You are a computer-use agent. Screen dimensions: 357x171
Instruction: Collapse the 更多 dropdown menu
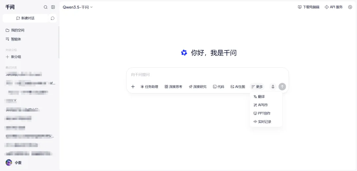pos(257,86)
